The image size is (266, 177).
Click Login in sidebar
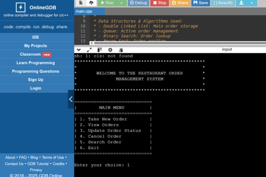(x=35, y=88)
